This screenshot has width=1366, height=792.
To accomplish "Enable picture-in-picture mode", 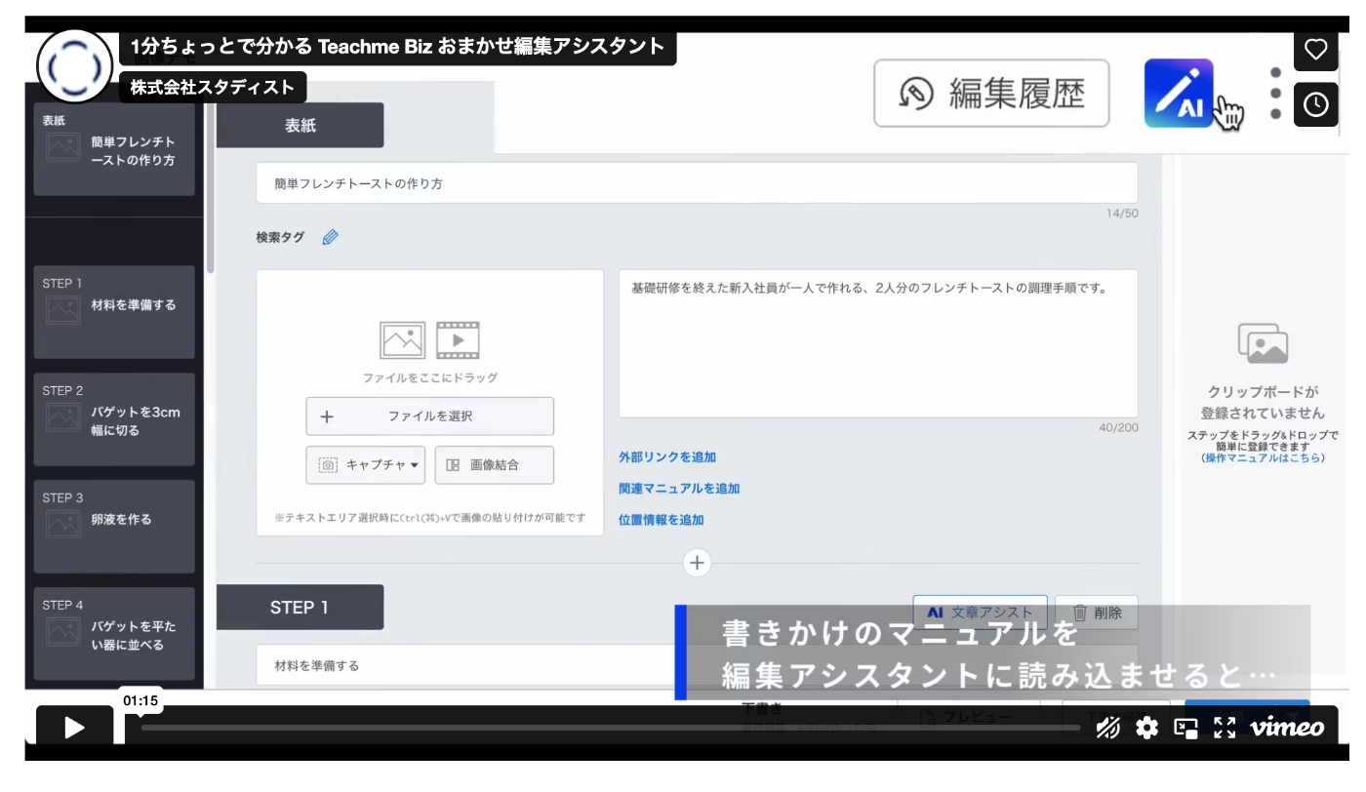I will click(1185, 728).
